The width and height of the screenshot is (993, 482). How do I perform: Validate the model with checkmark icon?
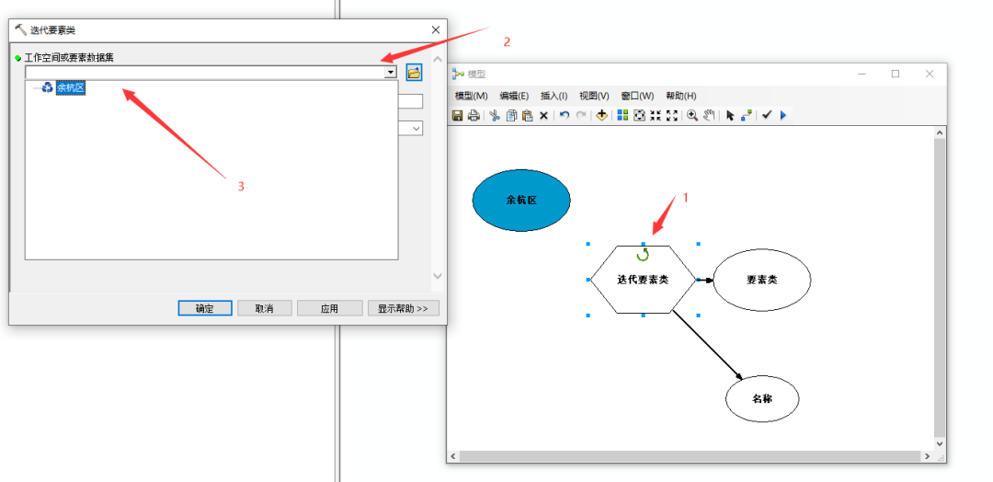pyautogui.click(x=767, y=115)
